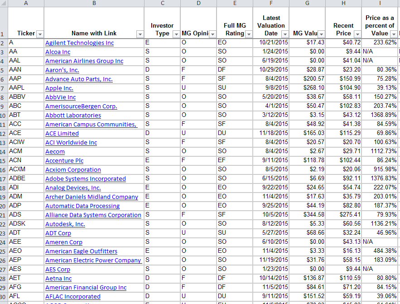Click the Adobe Systems Incorporated link
Image resolution: width=400 pixels, height=304 pixels.
(x=86, y=179)
